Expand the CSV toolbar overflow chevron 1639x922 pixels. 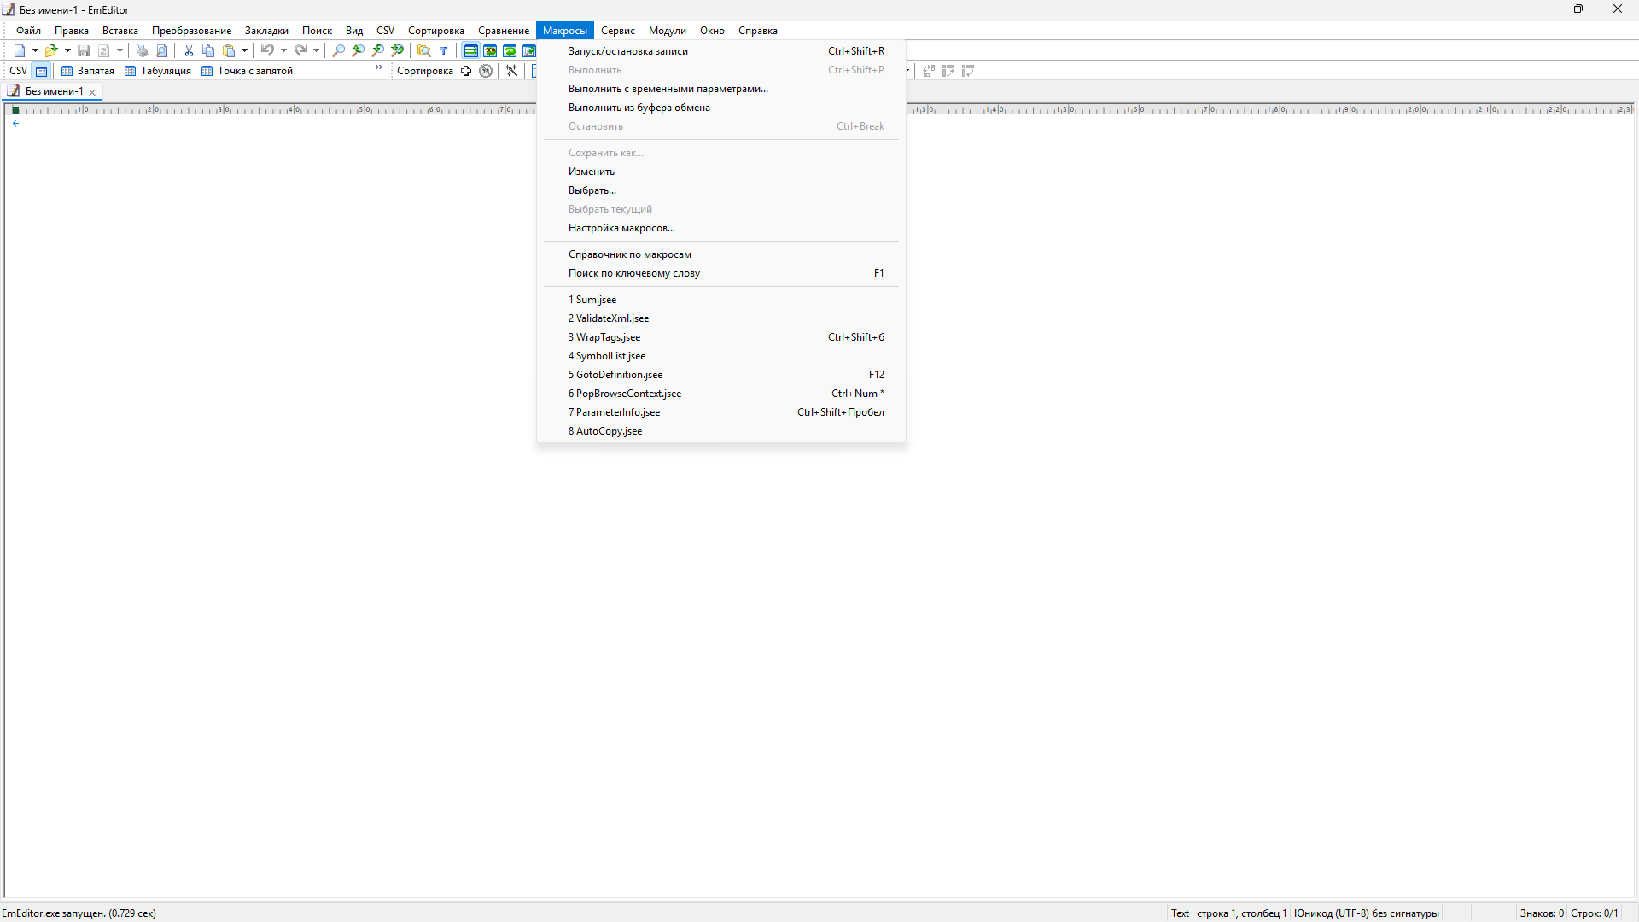coord(379,67)
